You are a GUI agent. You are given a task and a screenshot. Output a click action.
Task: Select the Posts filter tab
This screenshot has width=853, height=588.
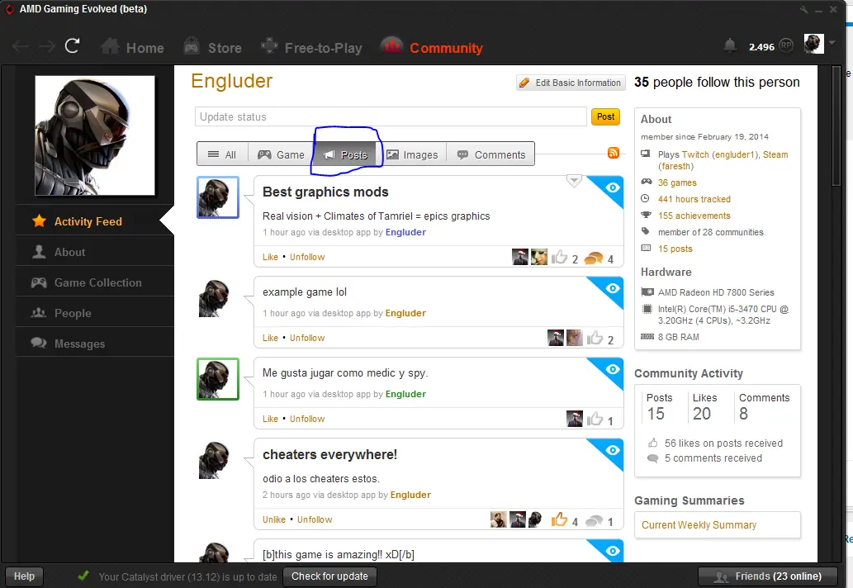345,154
